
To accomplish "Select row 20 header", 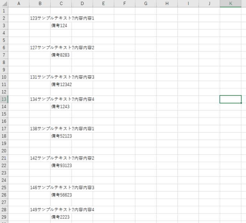I will (4, 151).
